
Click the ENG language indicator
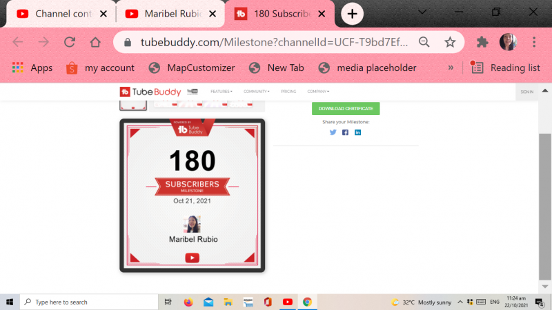click(495, 302)
